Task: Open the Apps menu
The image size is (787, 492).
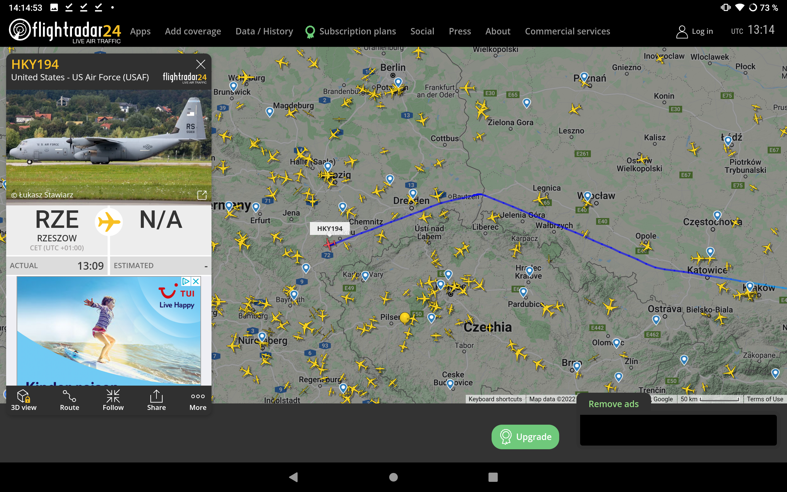Action: (x=140, y=31)
